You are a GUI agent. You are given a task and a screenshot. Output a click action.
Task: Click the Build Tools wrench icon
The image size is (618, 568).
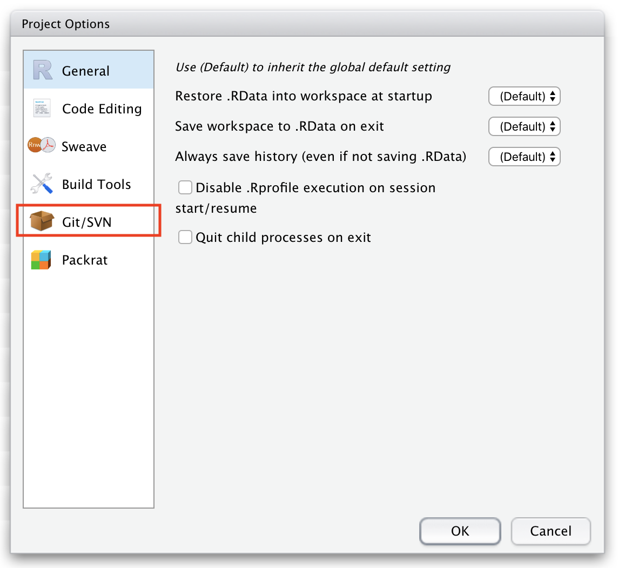click(42, 184)
